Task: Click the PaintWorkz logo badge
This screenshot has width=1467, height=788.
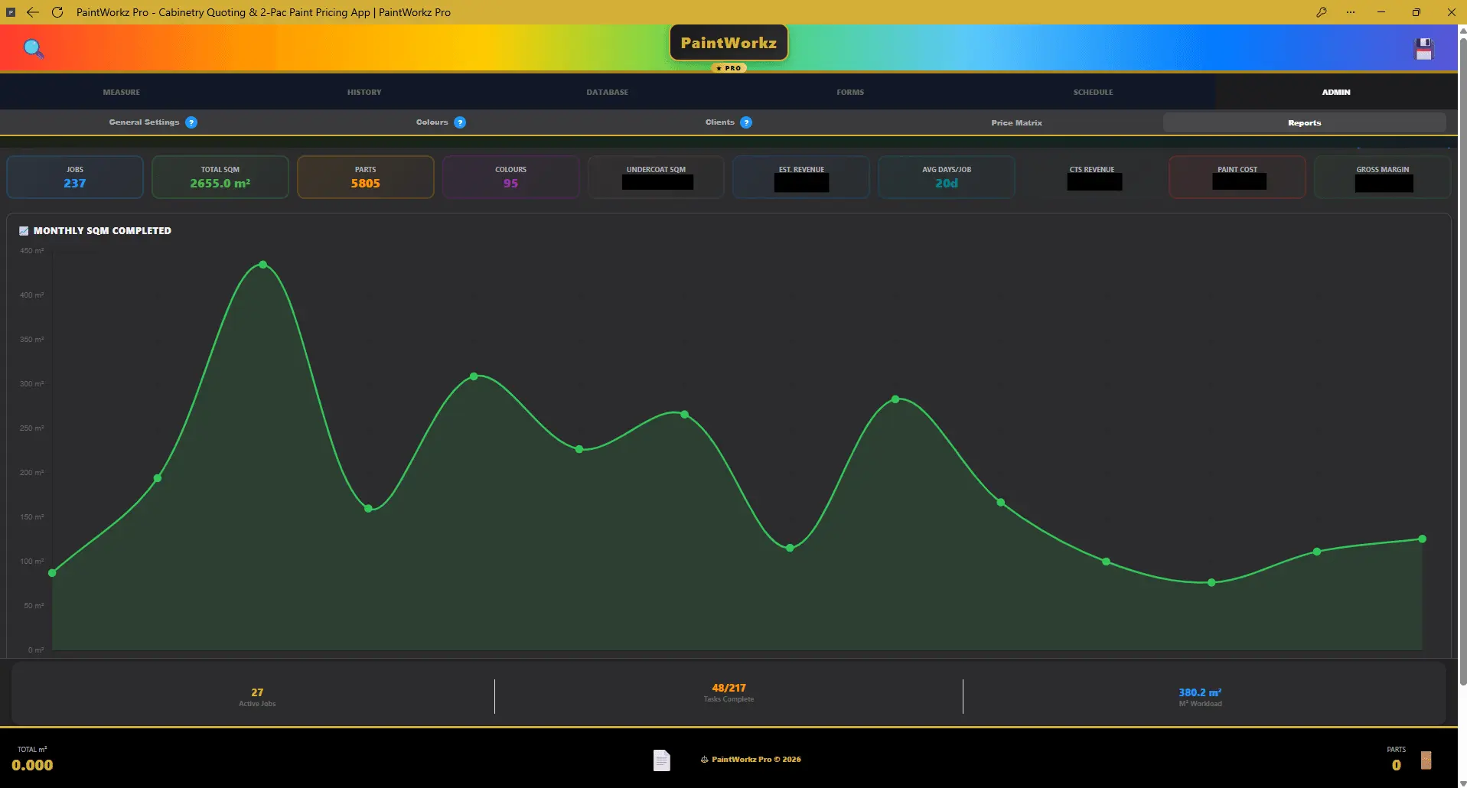Action: [729, 44]
